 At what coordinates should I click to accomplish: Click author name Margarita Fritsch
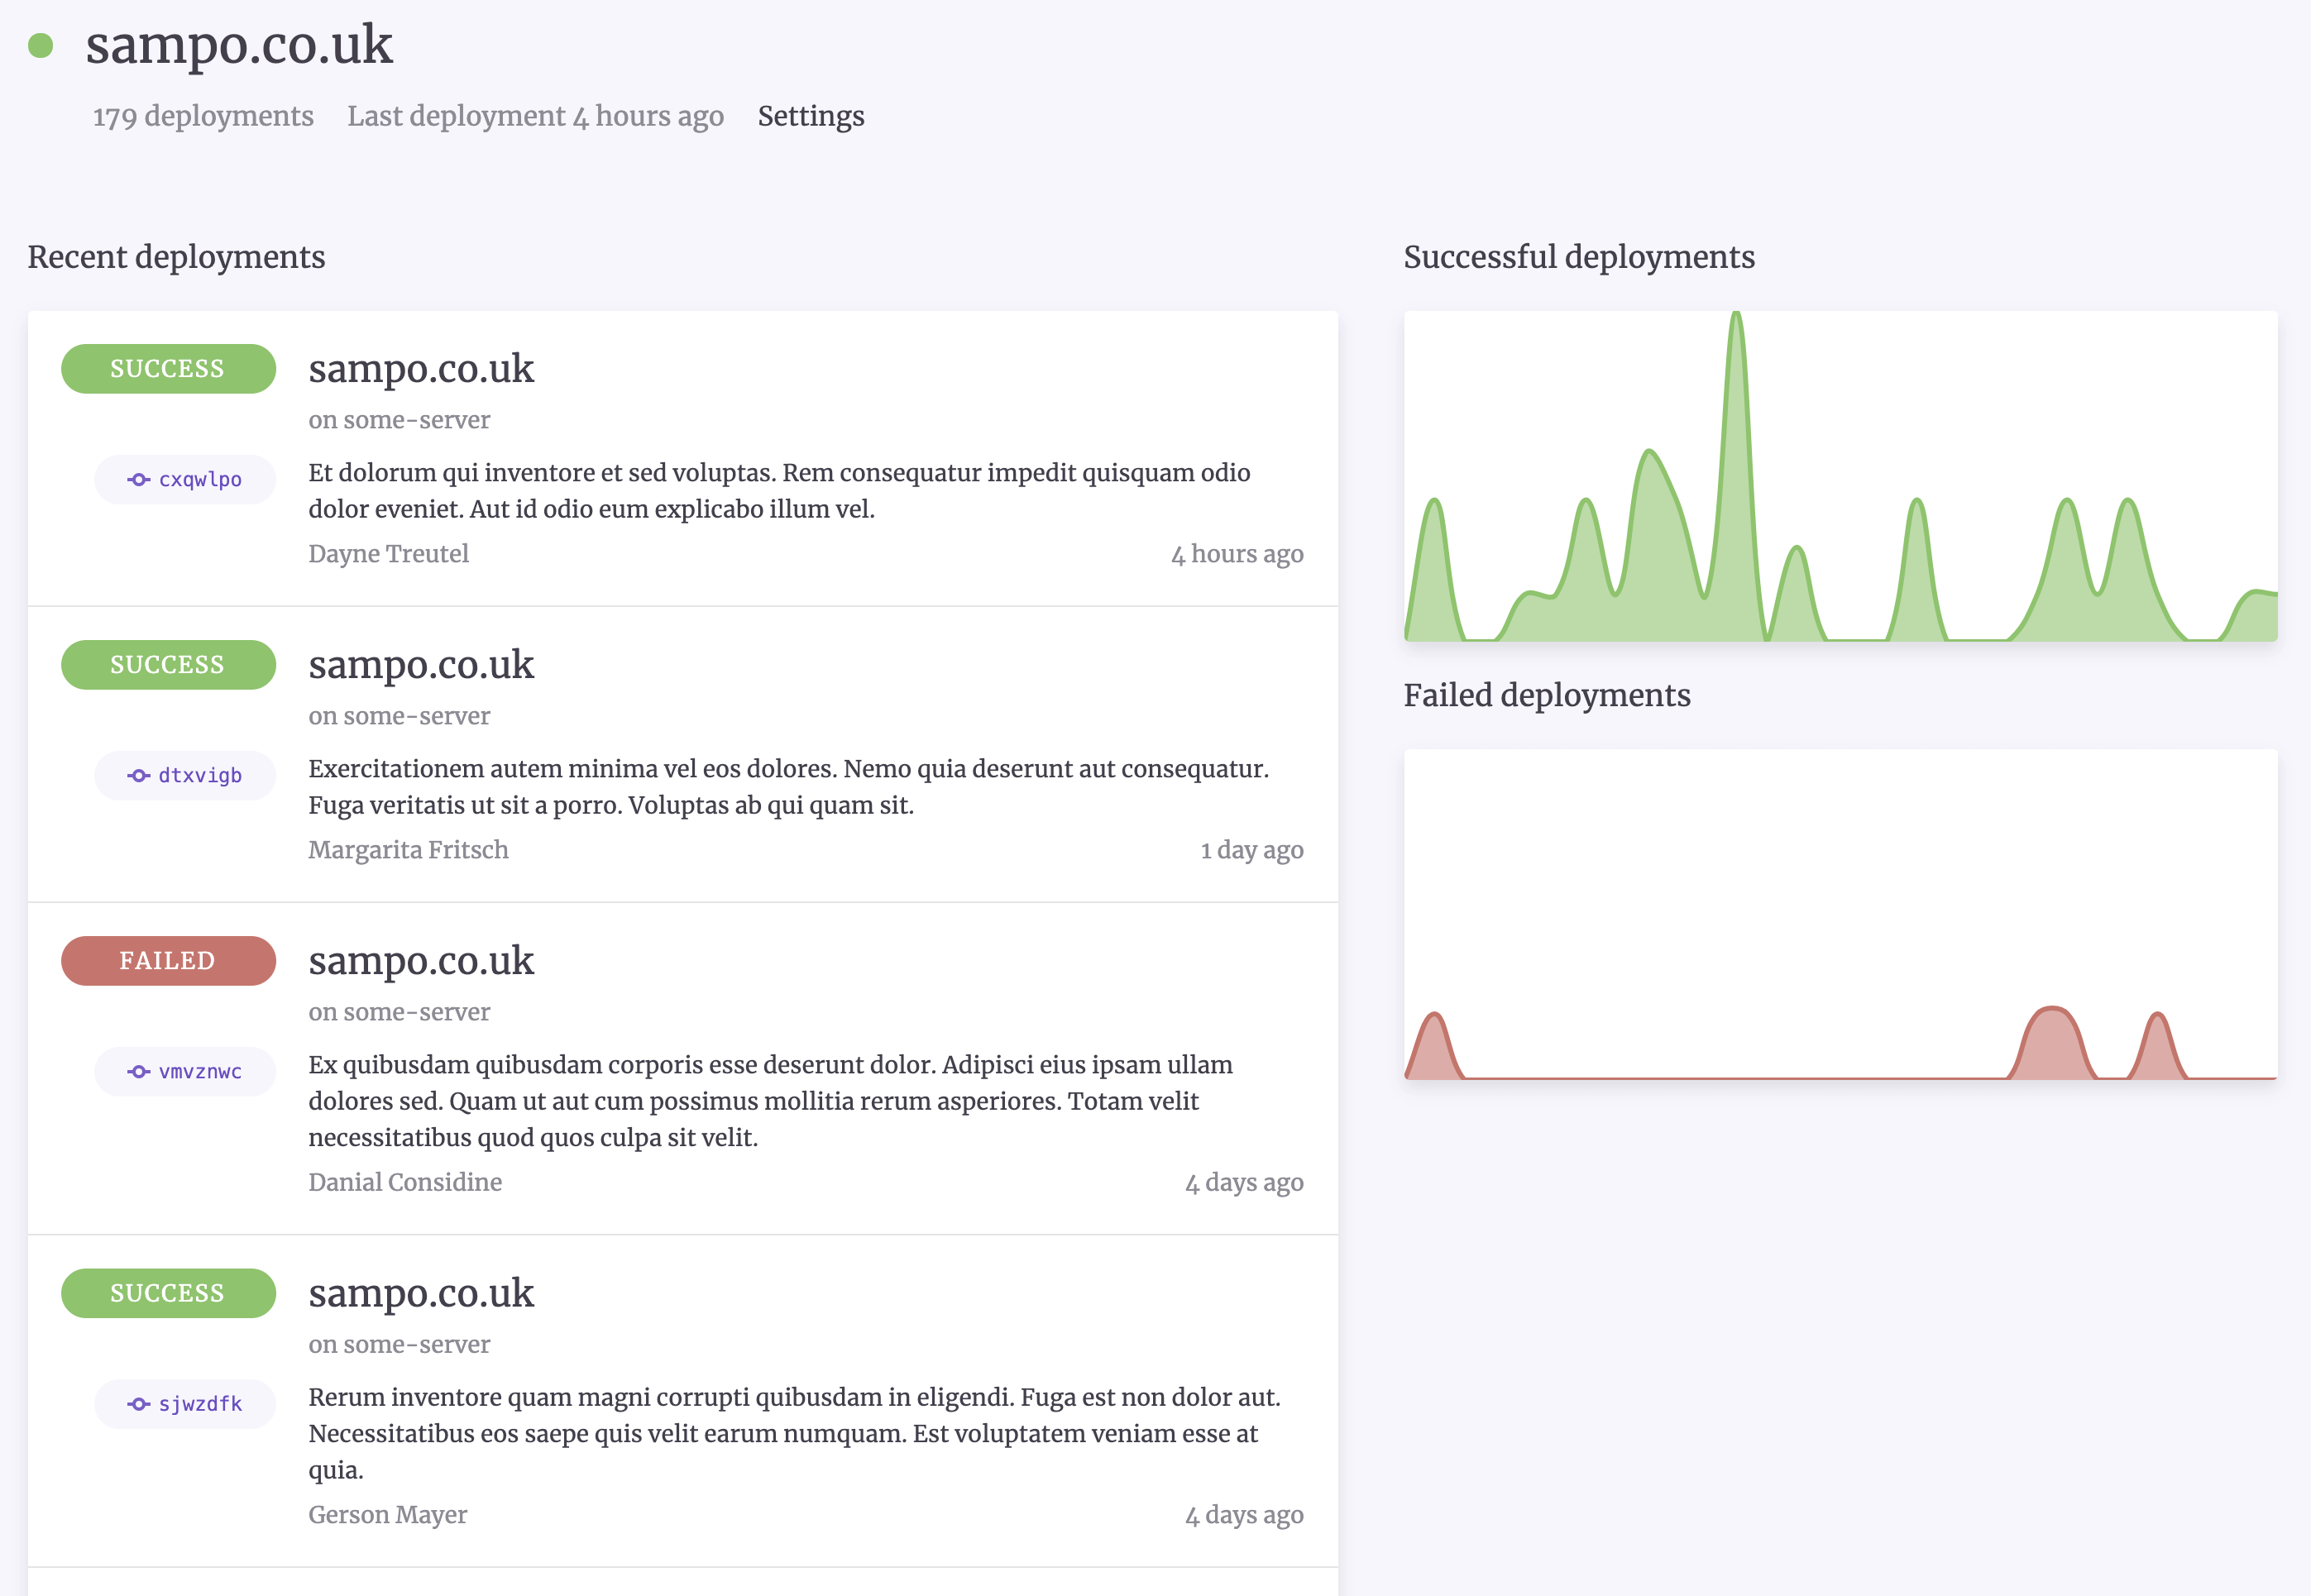click(x=408, y=850)
